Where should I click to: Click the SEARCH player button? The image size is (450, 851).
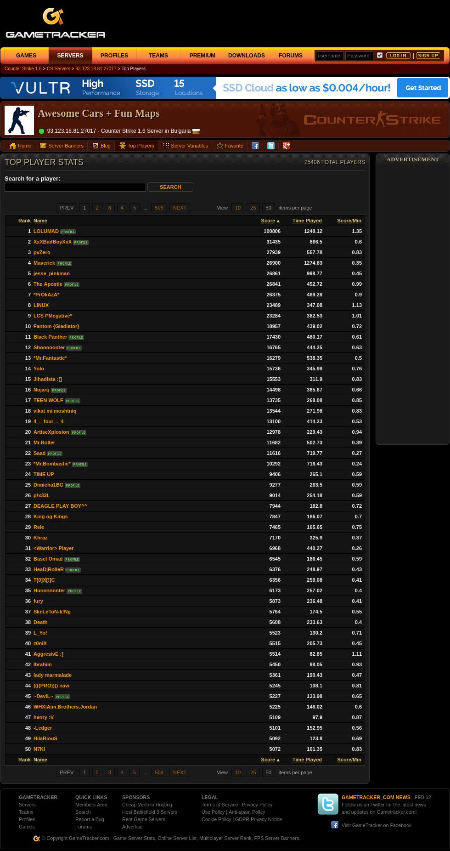170,187
